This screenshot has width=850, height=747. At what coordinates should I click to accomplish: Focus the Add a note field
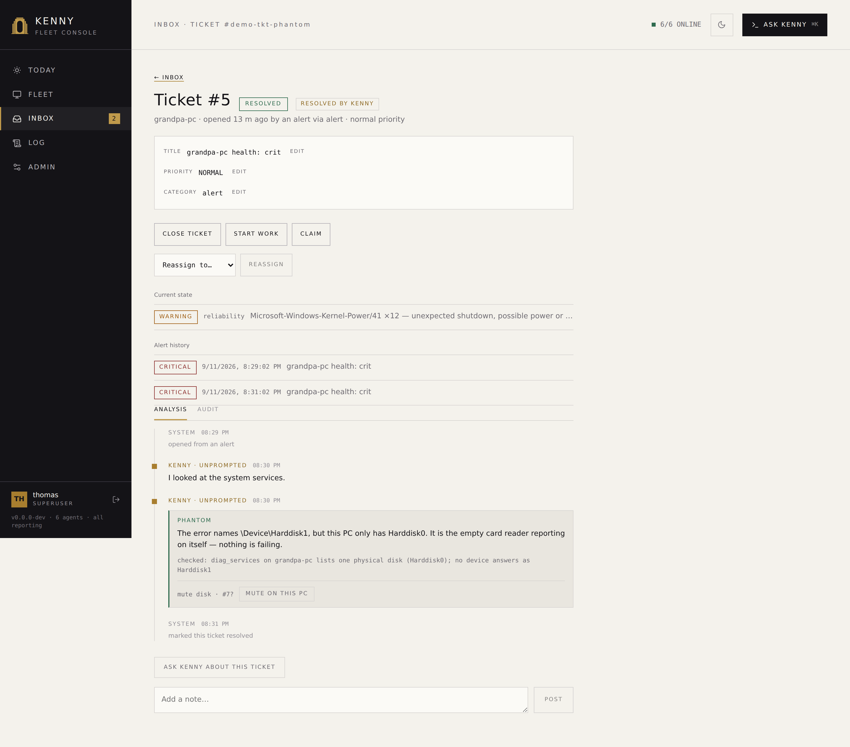point(341,700)
